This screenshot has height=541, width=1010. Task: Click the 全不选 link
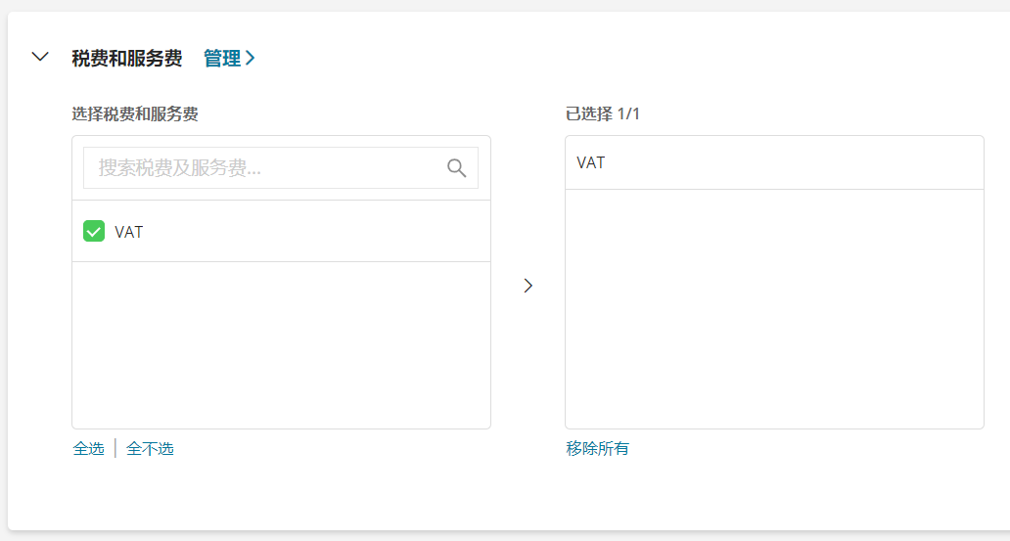coord(150,448)
